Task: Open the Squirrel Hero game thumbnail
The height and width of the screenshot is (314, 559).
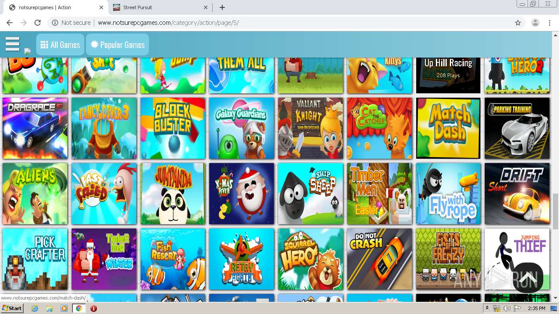Action: [x=311, y=259]
